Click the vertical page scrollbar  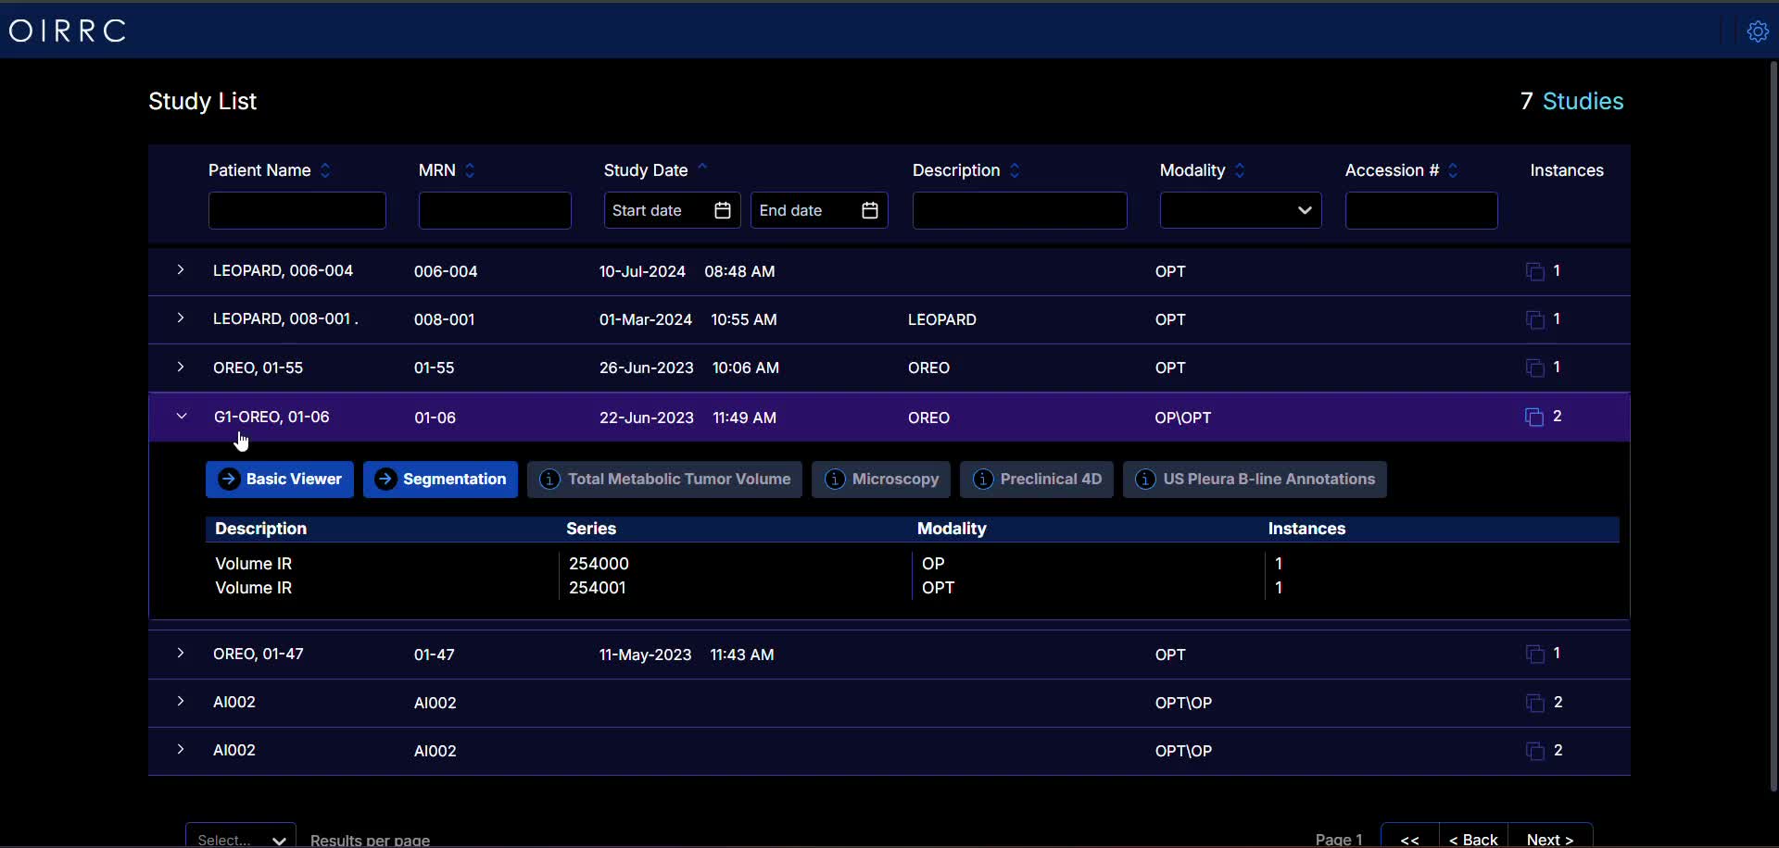click(1773, 426)
